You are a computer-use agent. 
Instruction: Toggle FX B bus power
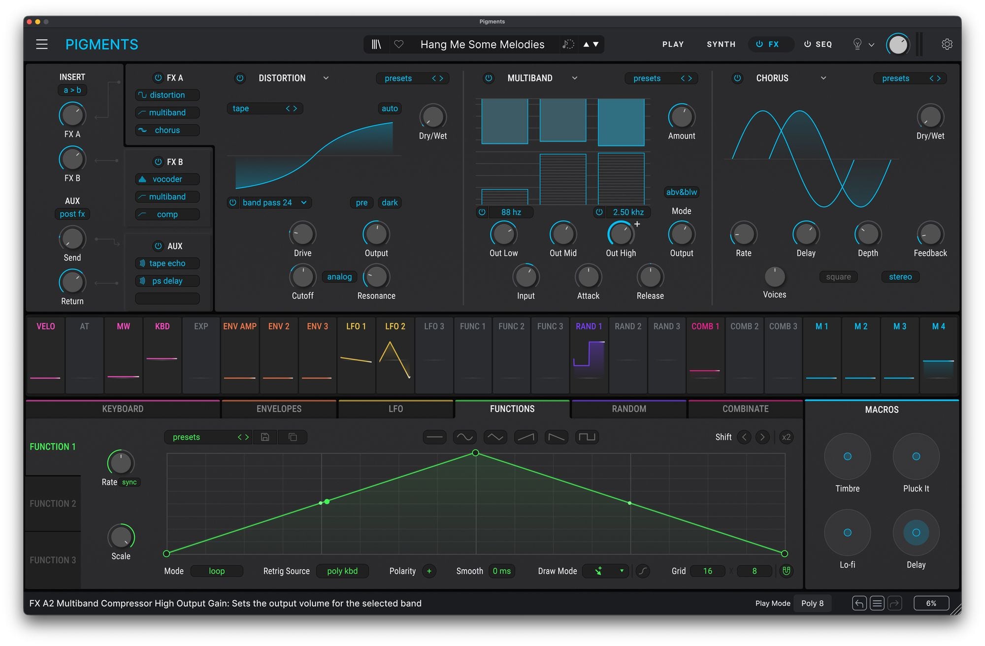tap(158, 161)
